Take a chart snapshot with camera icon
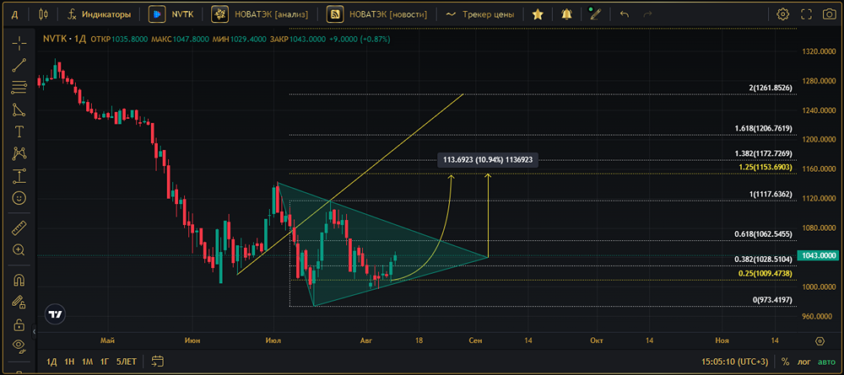 [830, 14]
